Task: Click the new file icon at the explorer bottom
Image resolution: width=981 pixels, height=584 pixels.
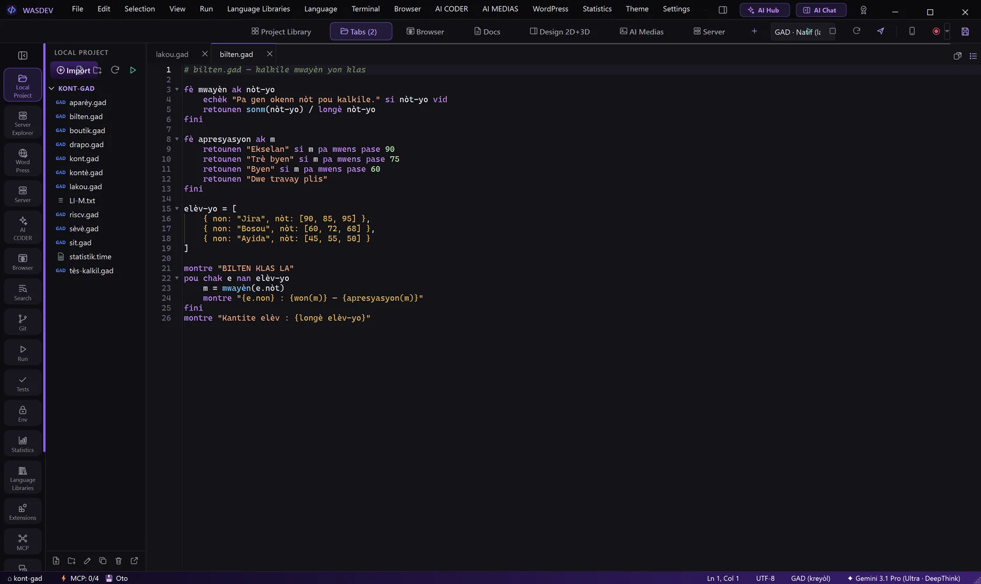Action: click(x=56, y=561)
